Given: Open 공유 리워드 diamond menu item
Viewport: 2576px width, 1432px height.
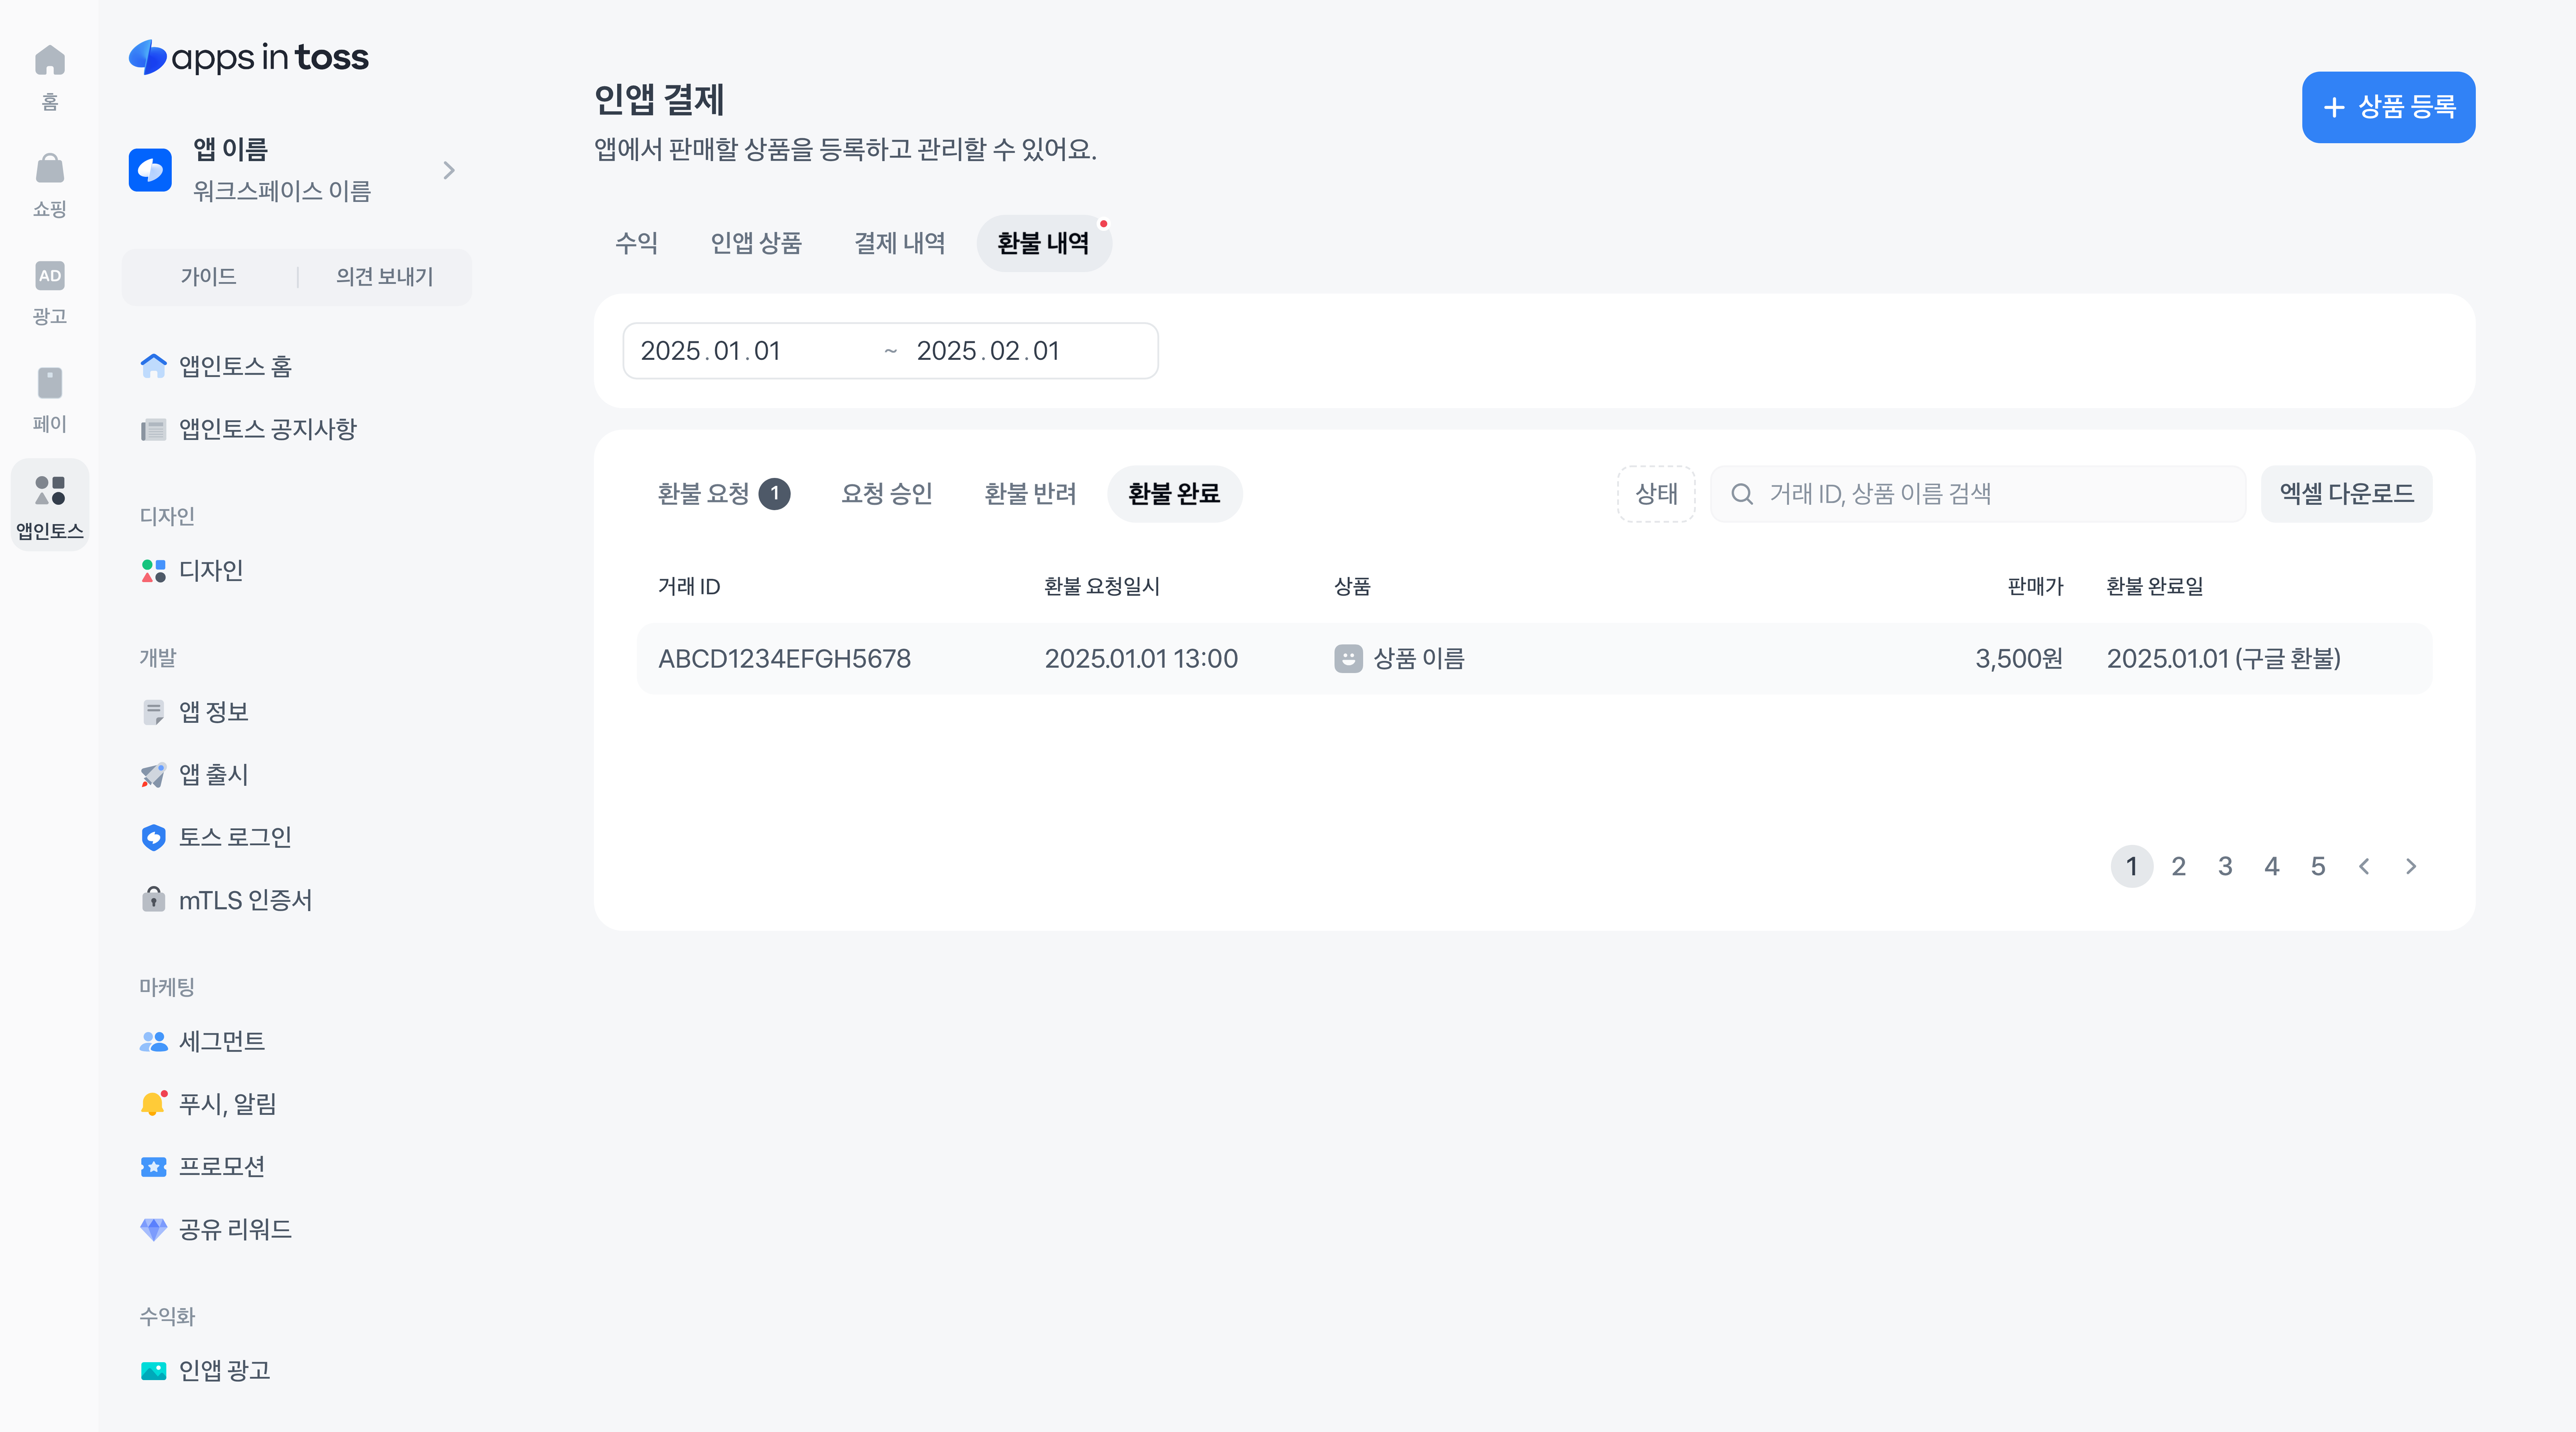Looking at the screenshot, I should 234,1230.
